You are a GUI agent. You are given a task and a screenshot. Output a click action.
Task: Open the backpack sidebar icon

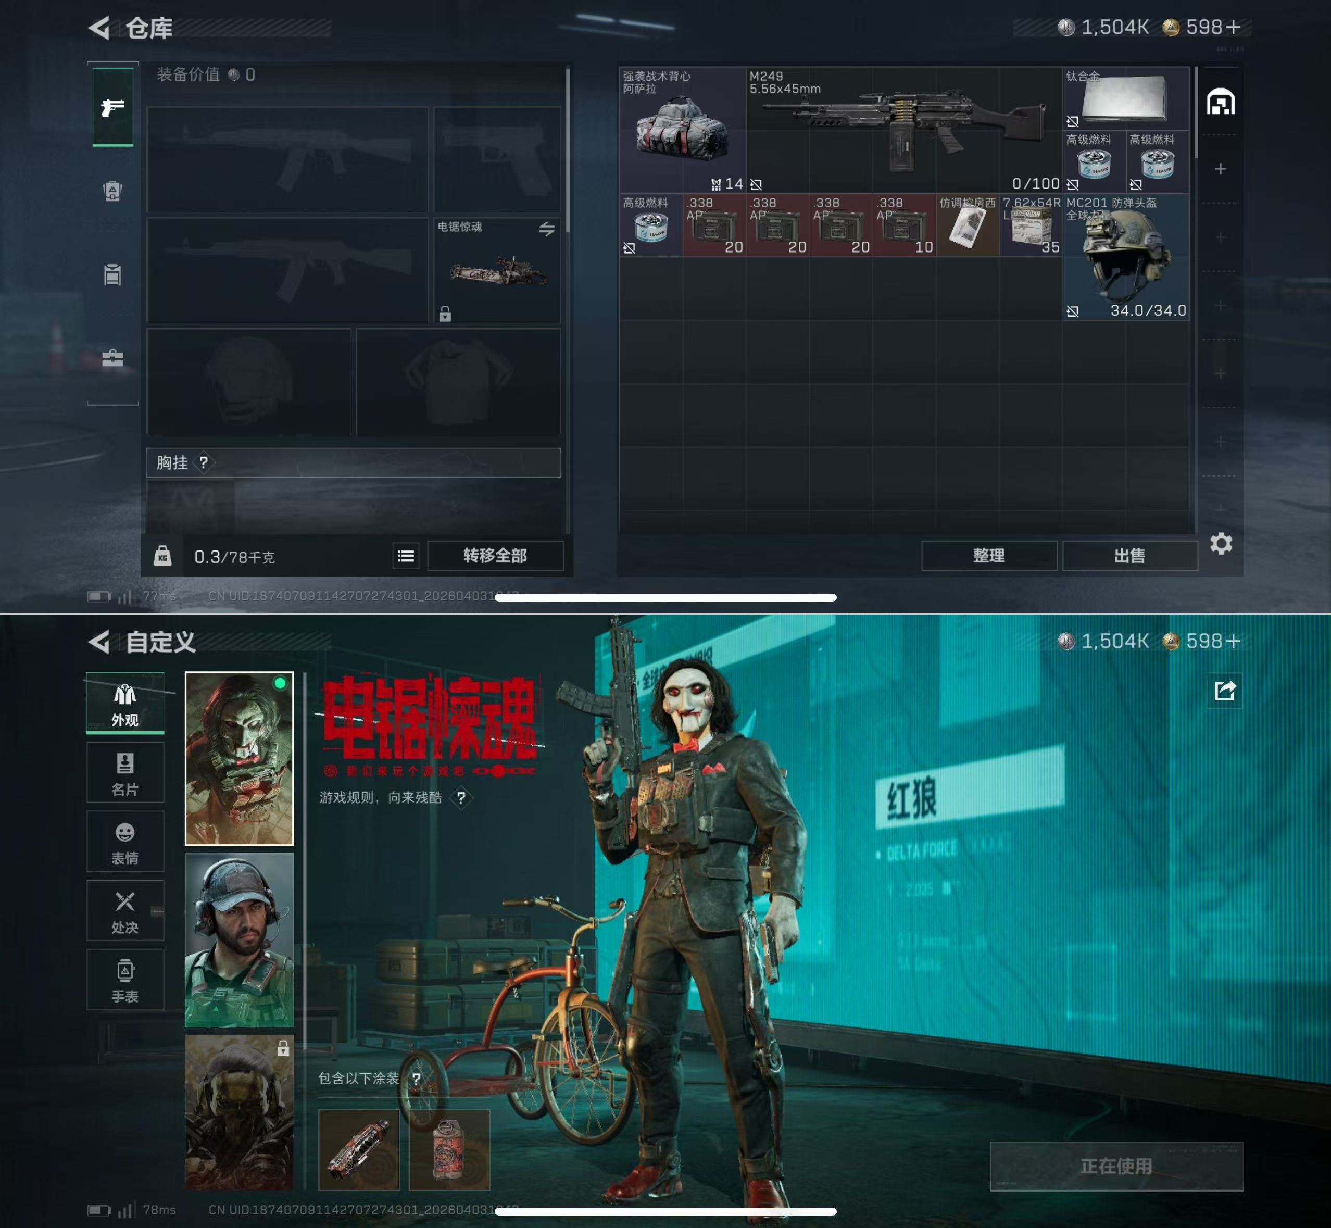tap(112, 191)
